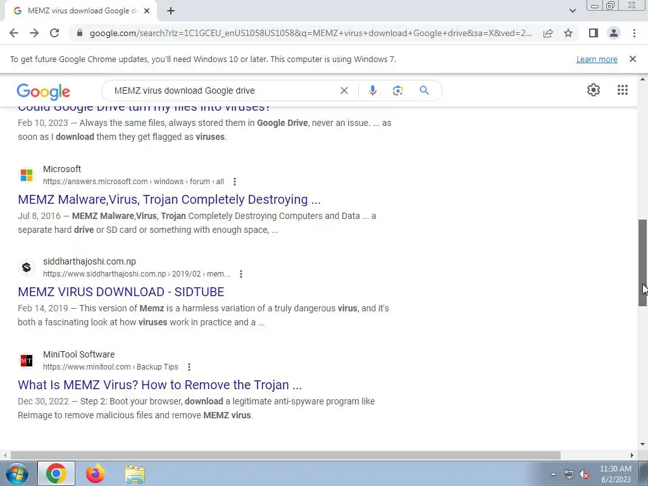Open Chrome side panel
Viewport: 648px width, 486px height.
click(594, 33)
